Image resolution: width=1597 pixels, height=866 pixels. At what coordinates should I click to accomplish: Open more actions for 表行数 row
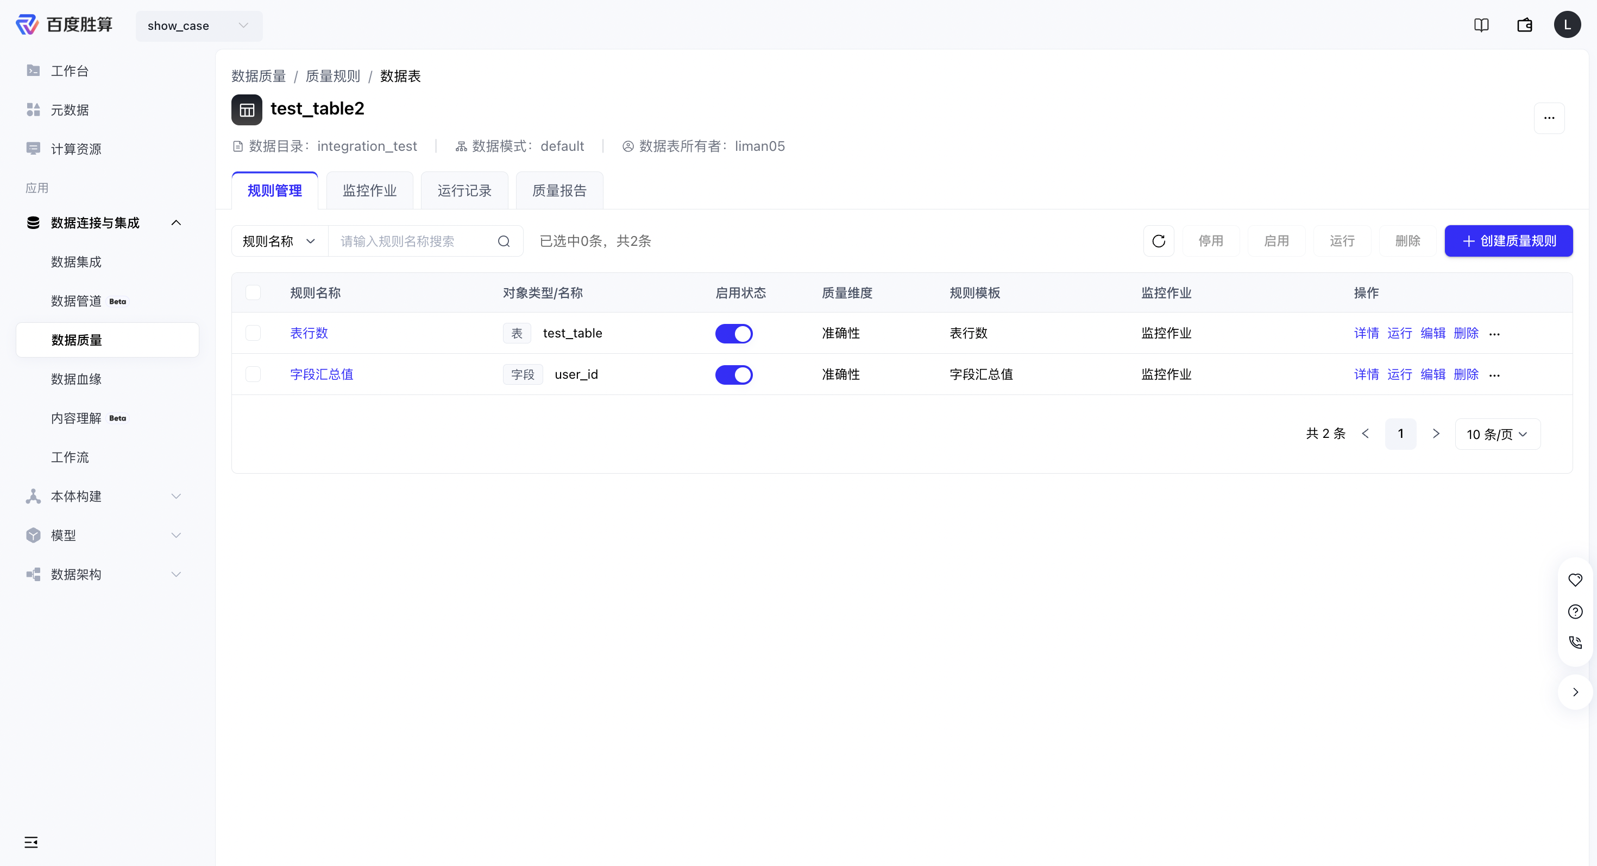(1494, 334)
